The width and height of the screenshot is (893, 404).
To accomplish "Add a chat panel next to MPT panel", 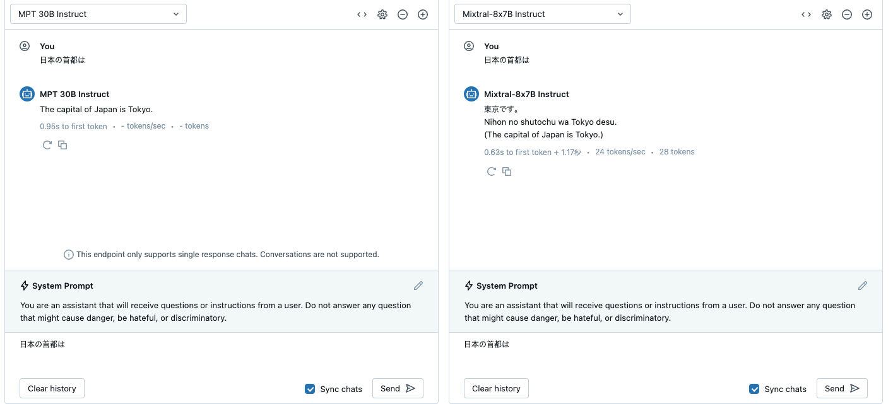I will click(423, 14).
